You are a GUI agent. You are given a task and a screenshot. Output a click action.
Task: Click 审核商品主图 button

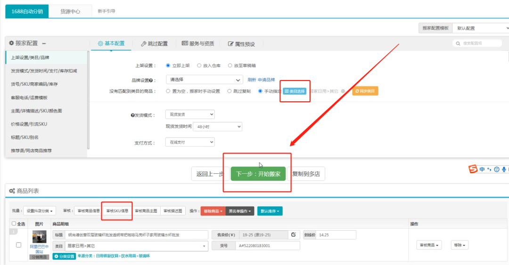coord(146,211)
